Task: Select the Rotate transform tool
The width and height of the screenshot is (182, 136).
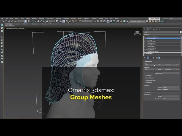Action: pos(41,22)
